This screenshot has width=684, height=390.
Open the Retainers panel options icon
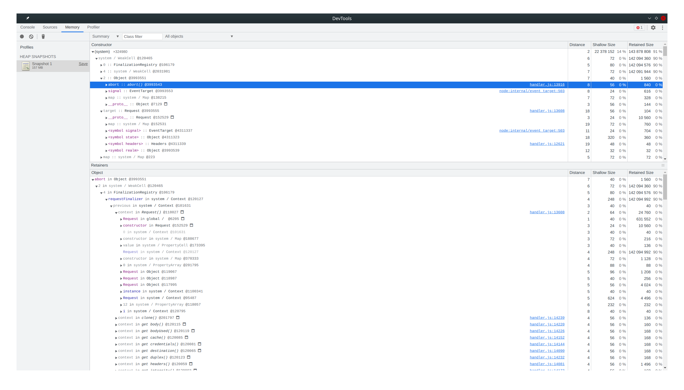tap(663, 165)
